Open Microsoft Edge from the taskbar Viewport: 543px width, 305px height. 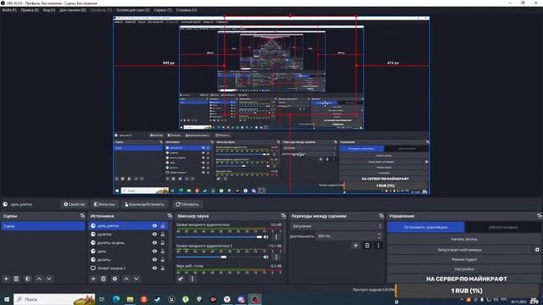[x=116, y=299]
